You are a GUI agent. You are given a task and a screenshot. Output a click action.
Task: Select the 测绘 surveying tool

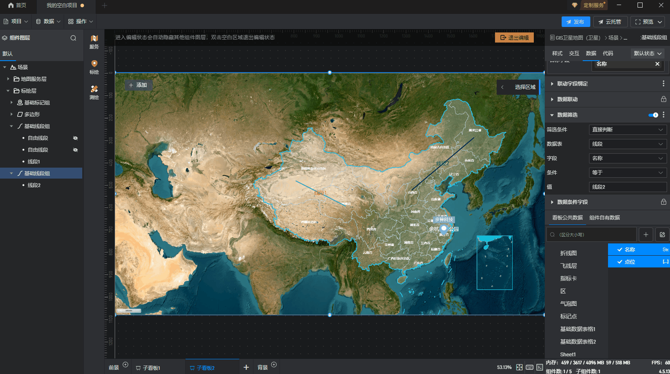[x=94, y=92]
